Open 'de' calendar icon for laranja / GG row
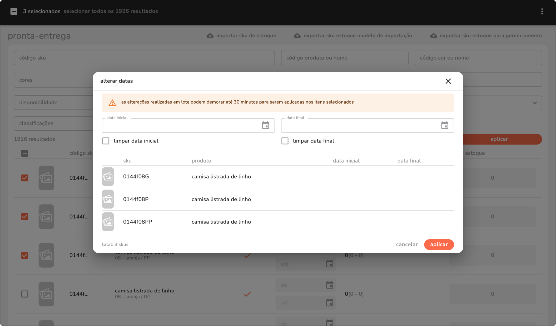This screenshot has width=556, height=326. click(x=330, y=285)
